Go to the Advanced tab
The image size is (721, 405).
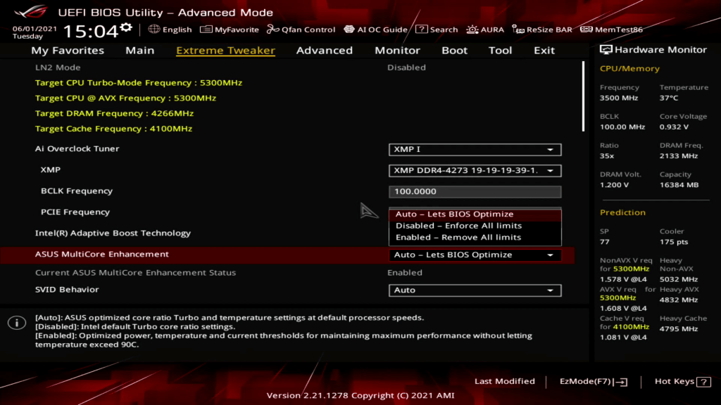pyautogui.click(x=324, y=50)
